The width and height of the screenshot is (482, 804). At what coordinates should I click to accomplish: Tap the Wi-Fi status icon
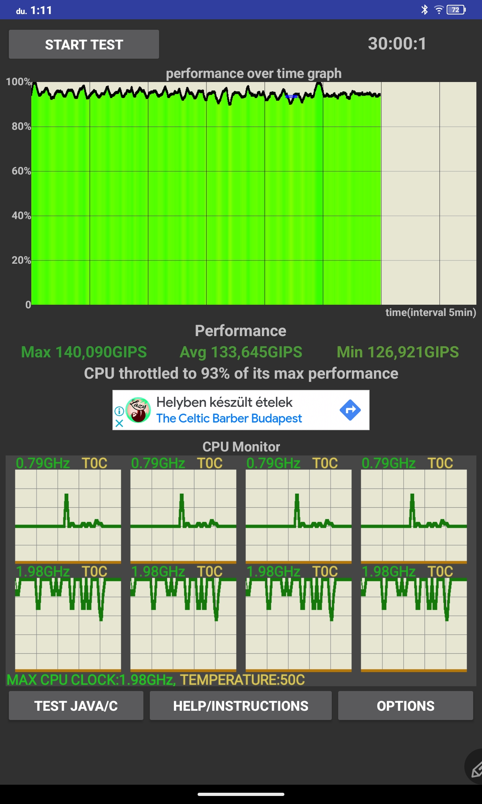439,10
